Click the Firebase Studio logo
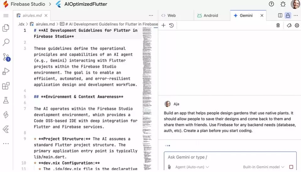Screen dimensions: 301x172 pyautogui.click(x=6, y=4)
